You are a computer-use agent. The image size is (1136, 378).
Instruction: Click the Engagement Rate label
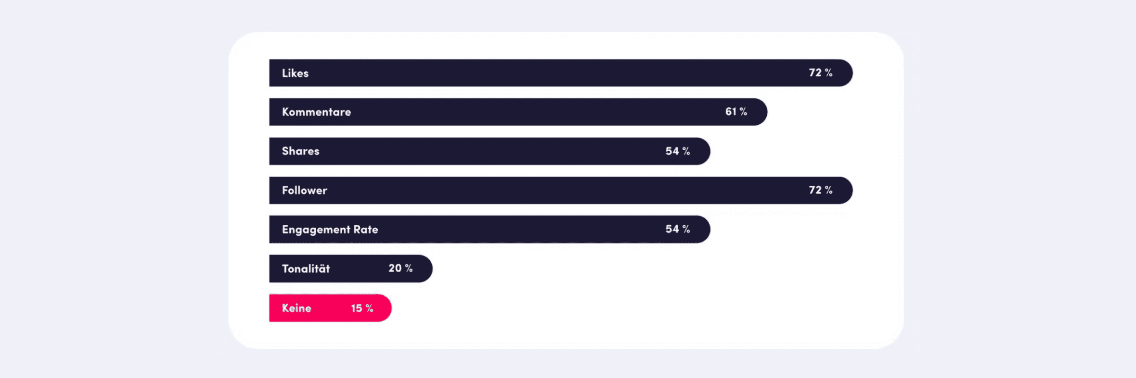point(330,230)
